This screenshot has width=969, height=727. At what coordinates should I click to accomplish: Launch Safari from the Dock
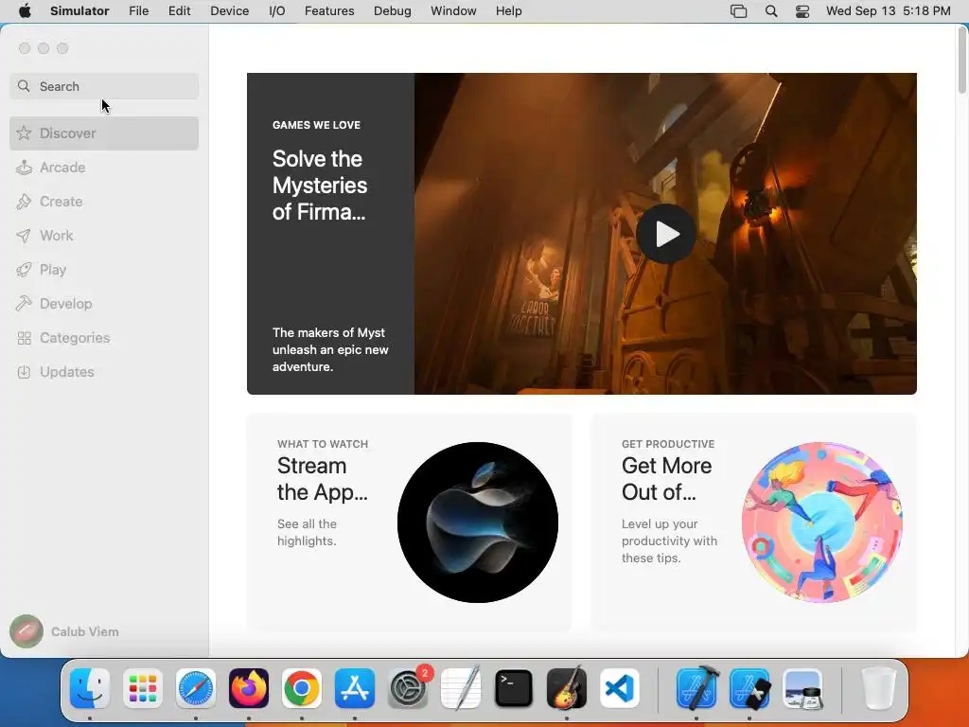(x=196, y=688)
